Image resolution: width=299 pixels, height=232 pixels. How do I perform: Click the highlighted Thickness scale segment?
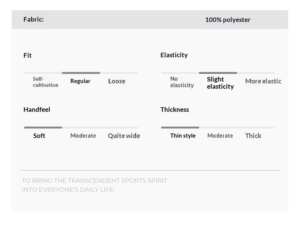click(180, 127)
